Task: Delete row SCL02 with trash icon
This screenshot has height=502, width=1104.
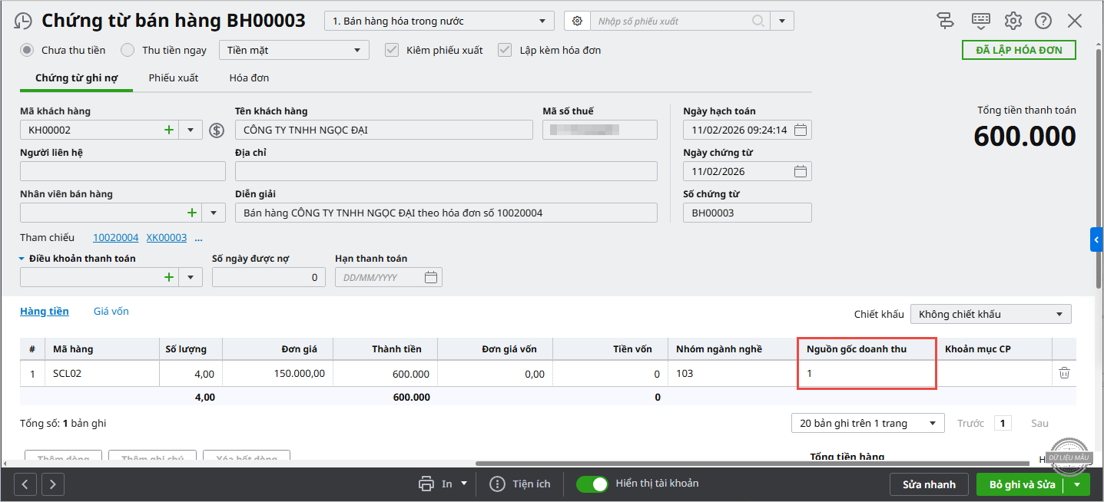Action: tap(1064, 373)
